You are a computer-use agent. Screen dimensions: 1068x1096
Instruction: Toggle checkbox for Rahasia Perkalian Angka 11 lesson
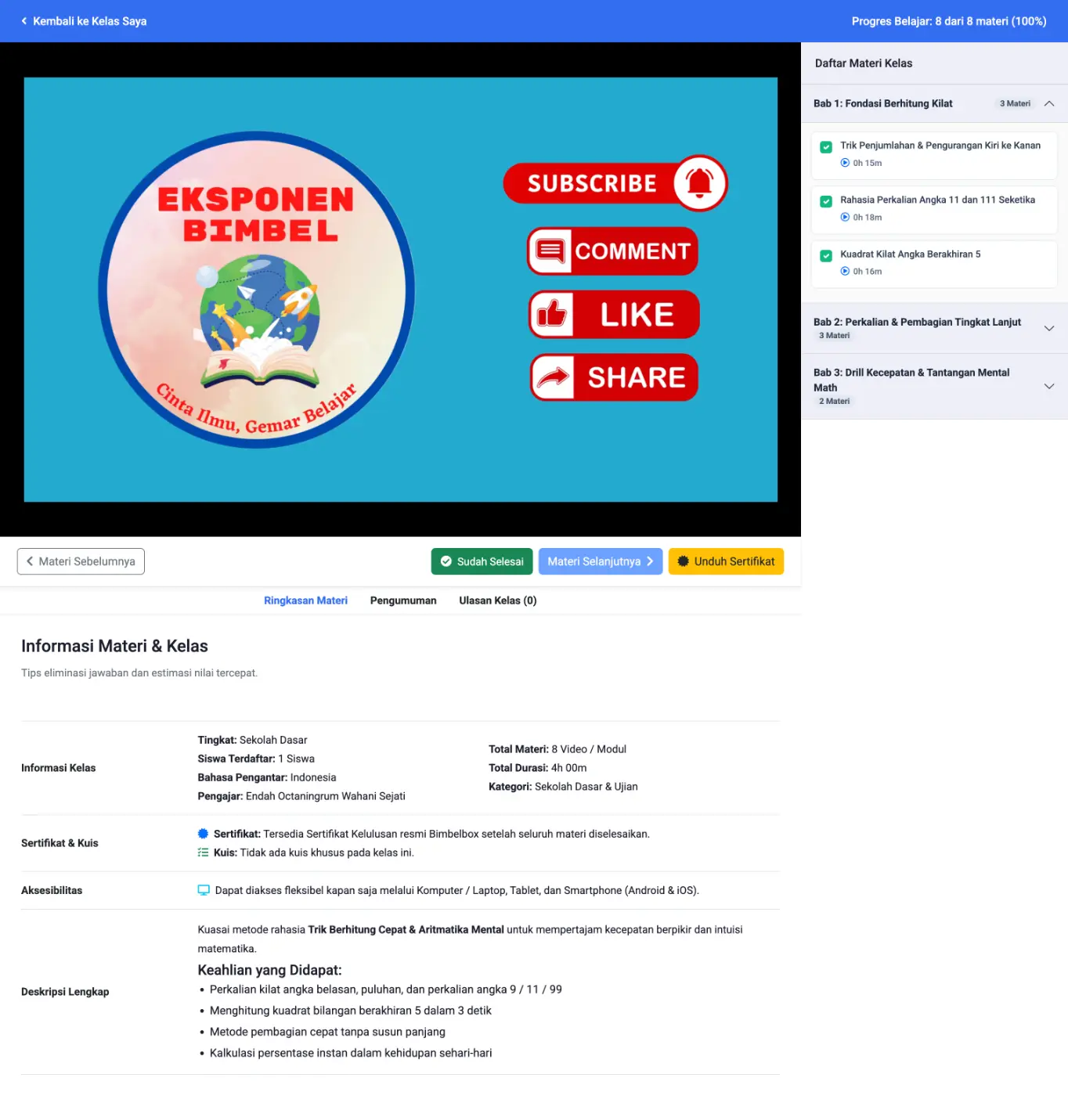[826, 201]
